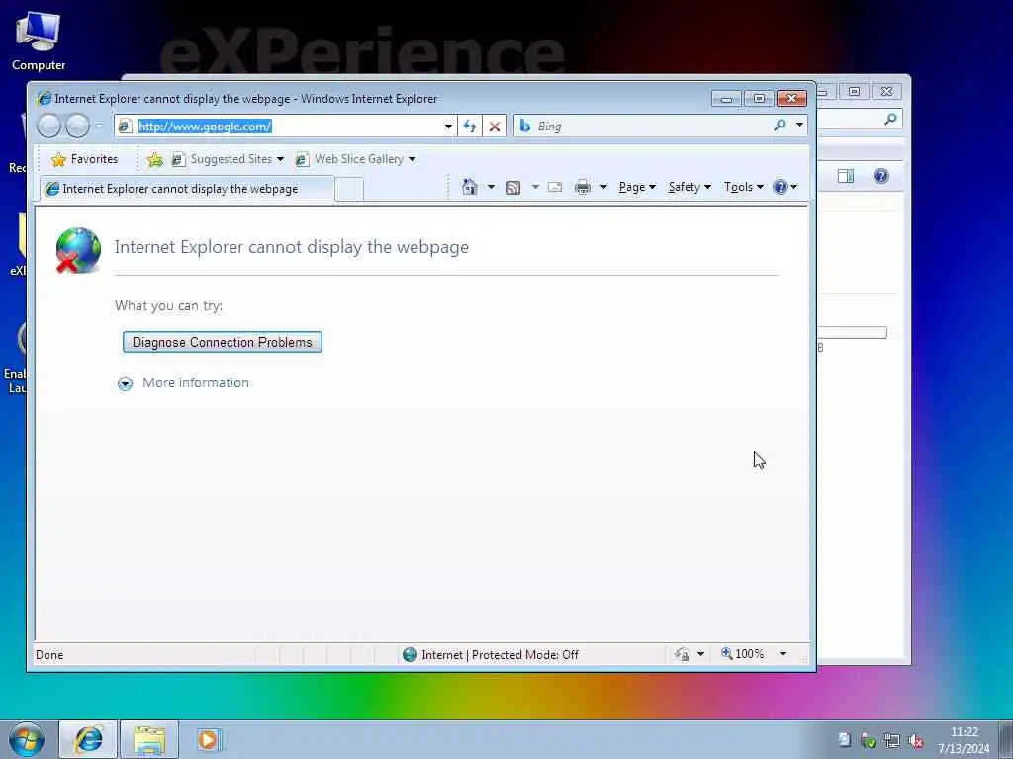The height and width of the screenshot is (759, 1013).
Task: Expand the More information section
Action: tap(125, 384)
